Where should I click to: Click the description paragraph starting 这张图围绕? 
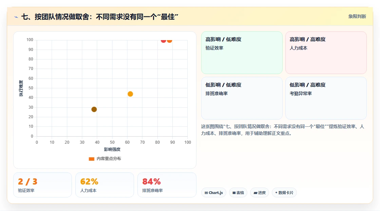coord(283,130)
